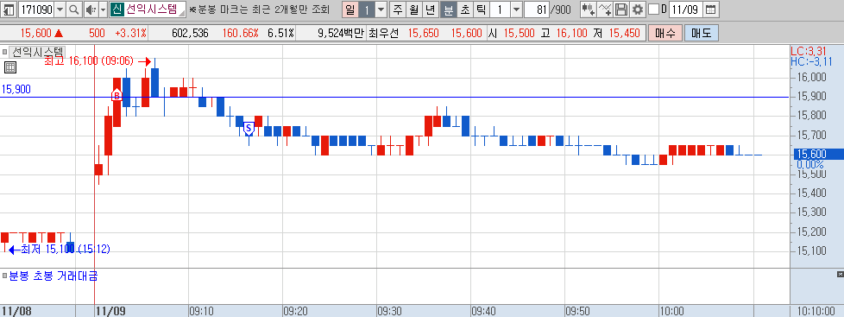Viewport: 844px width, 317px height.
Task: Expand the stock code 171090 dropdown
Action: [x=60, y=10]
